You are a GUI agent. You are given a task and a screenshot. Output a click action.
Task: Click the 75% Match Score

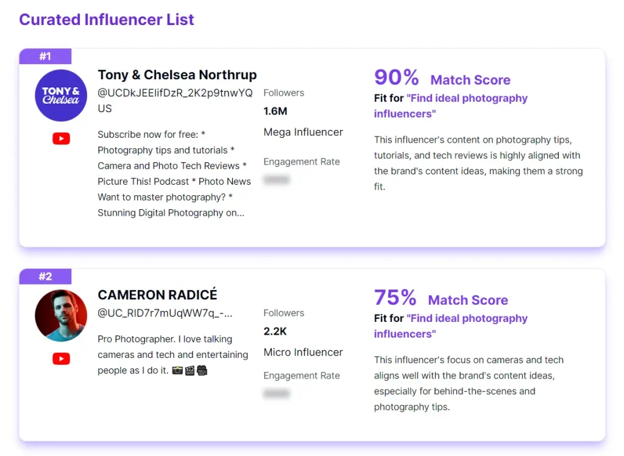395,297
